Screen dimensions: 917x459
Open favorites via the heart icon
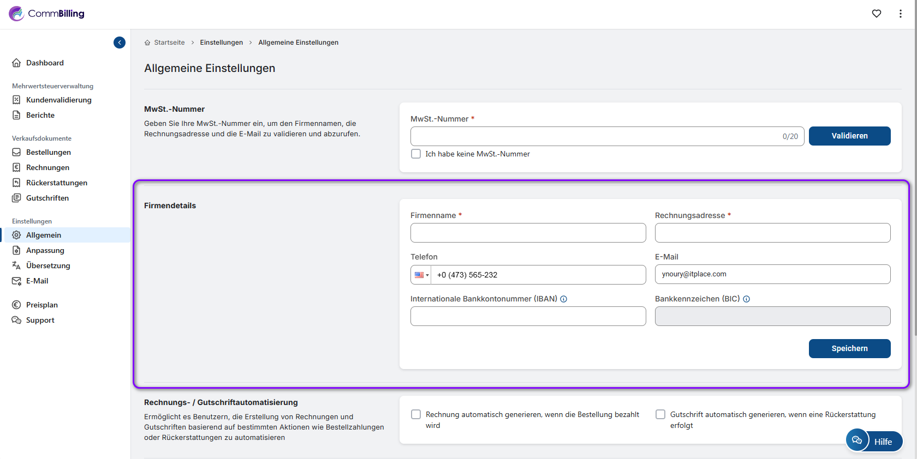tap(877, 14)
